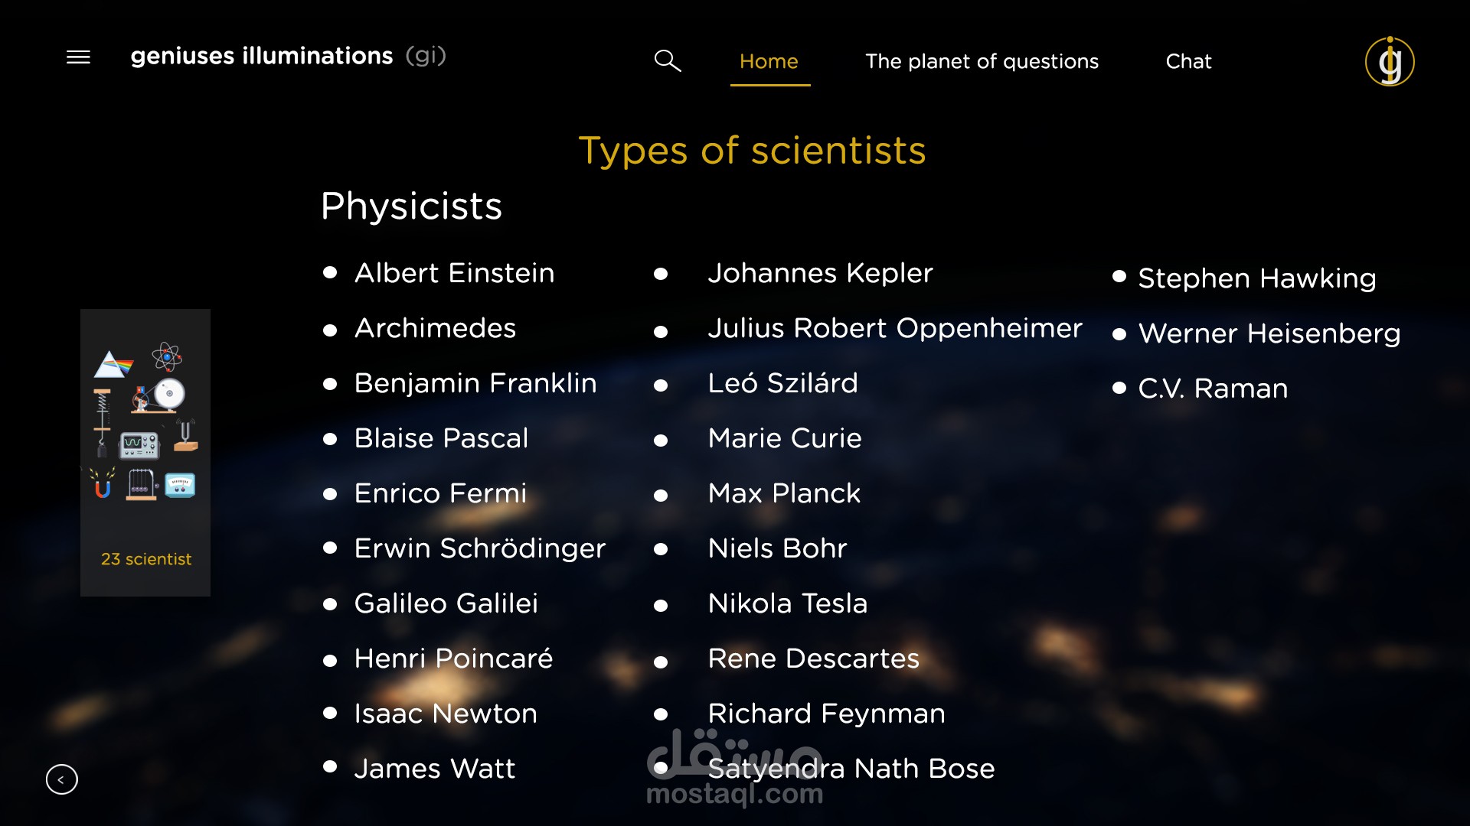
Task: Switch to the Chat tab
Action: 1188,61
